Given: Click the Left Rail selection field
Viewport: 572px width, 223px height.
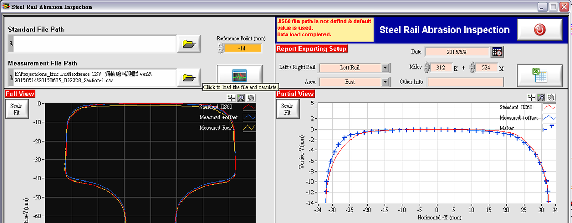Looking at the screenshot, I should (350, 67).
